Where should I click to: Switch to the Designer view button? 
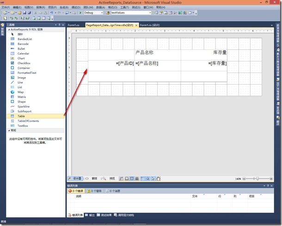click(x=75, y=178)
